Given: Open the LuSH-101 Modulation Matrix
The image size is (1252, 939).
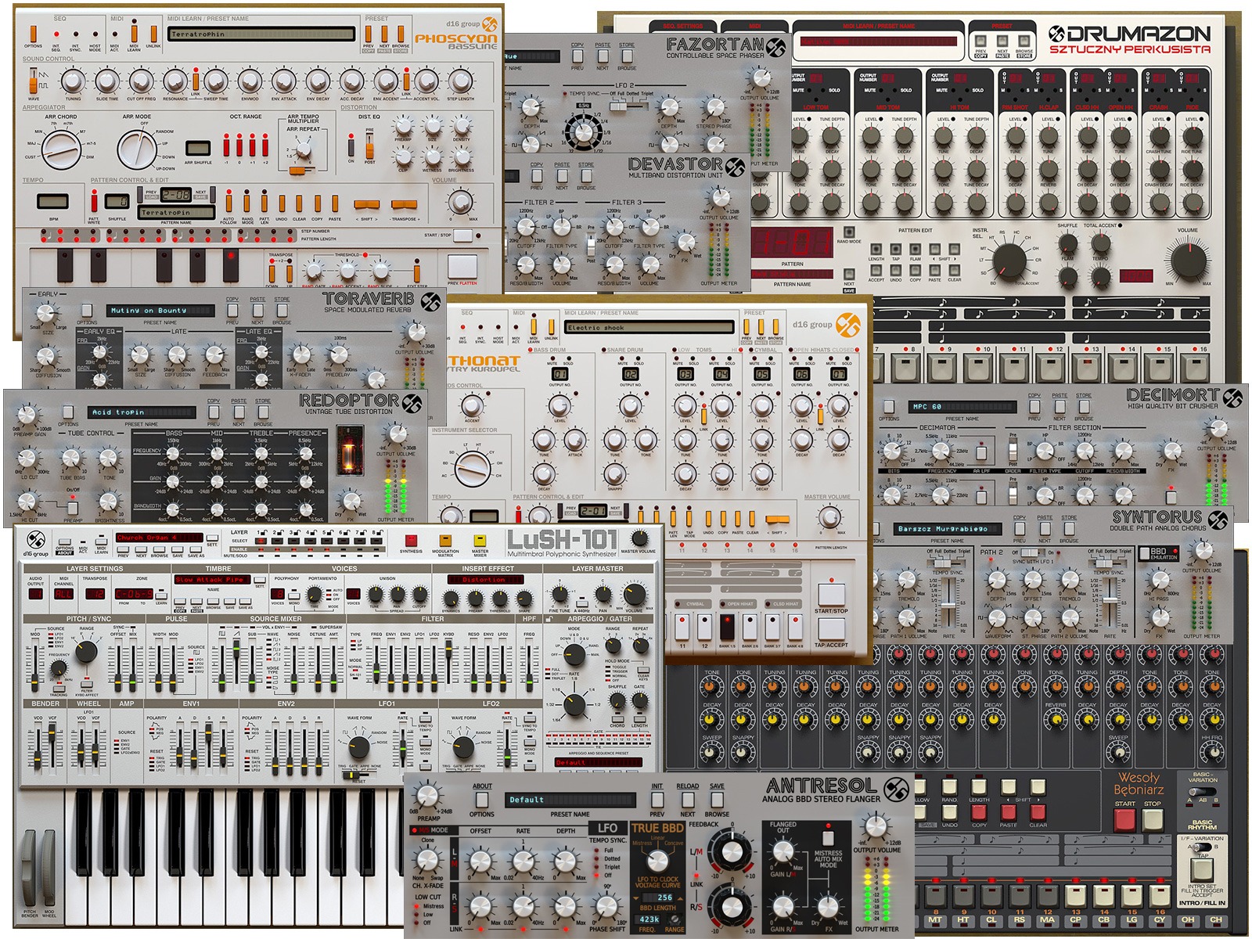Looking at the screenshot, I should point(445,540).
